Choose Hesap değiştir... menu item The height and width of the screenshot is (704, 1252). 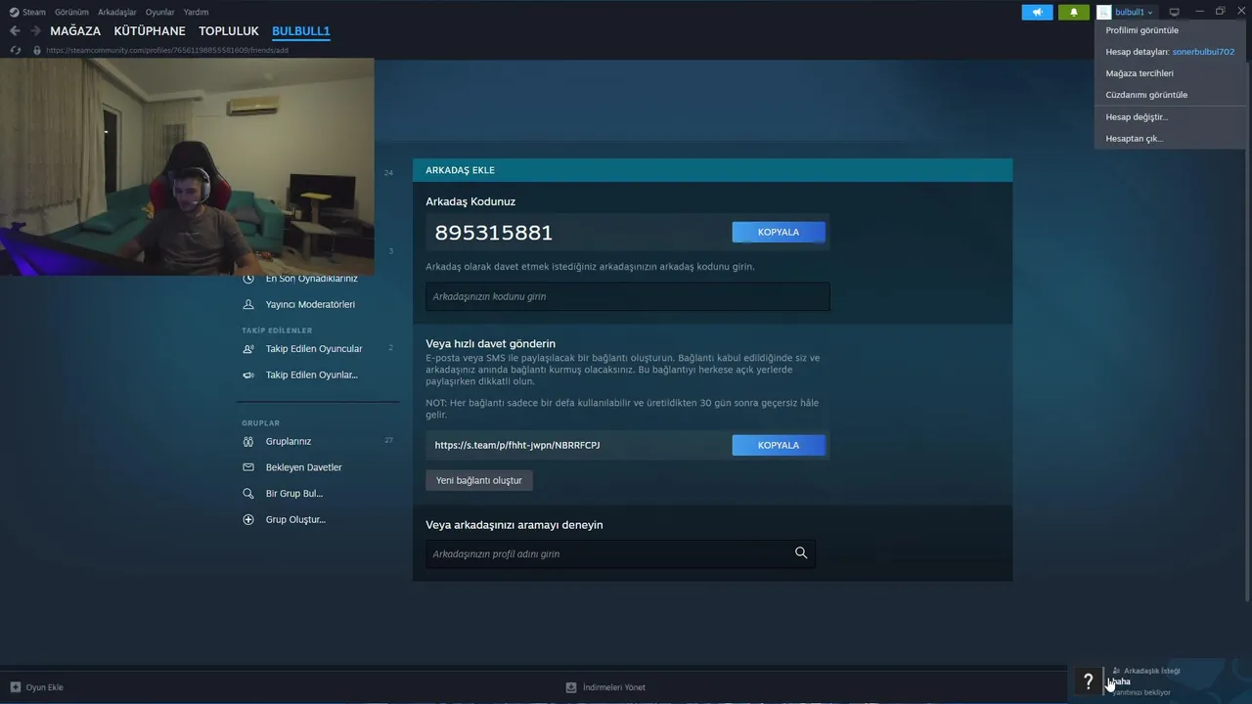[1137, 116]
